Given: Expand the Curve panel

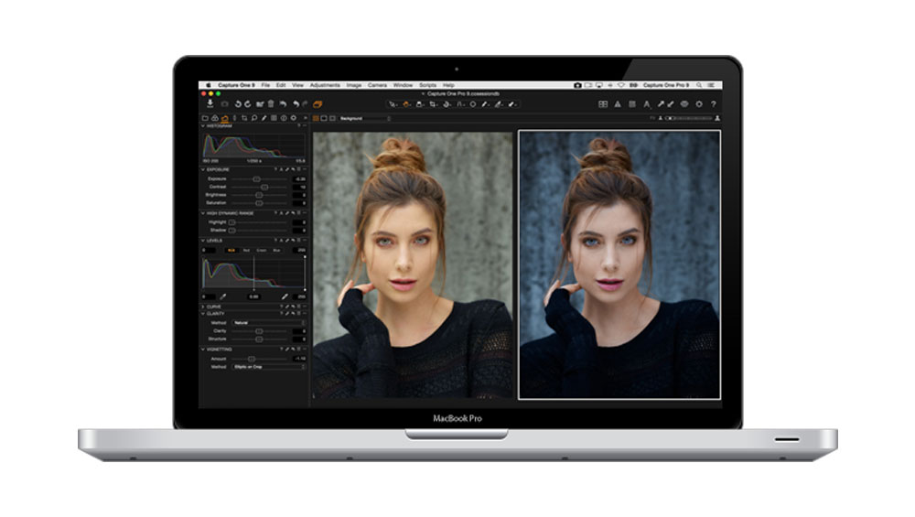Looking at the screenshot, I should click(x=203, y=307).
